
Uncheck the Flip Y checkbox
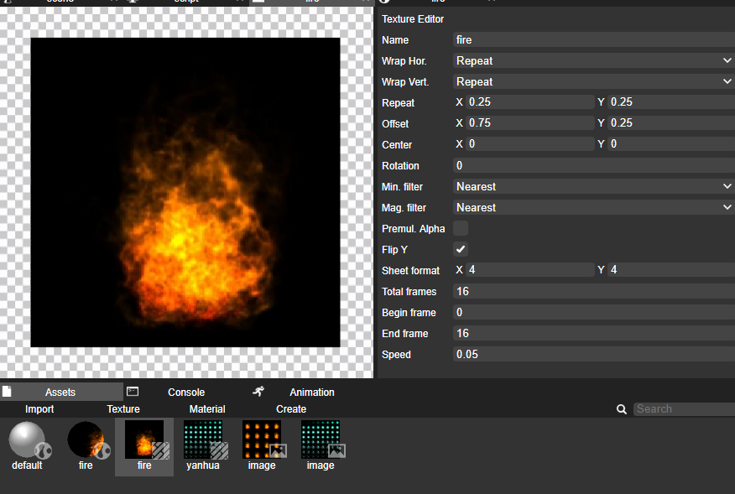[x=461, y=249]
